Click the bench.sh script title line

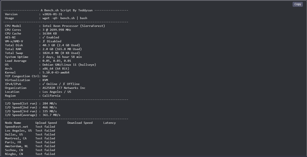click(66, 10)
